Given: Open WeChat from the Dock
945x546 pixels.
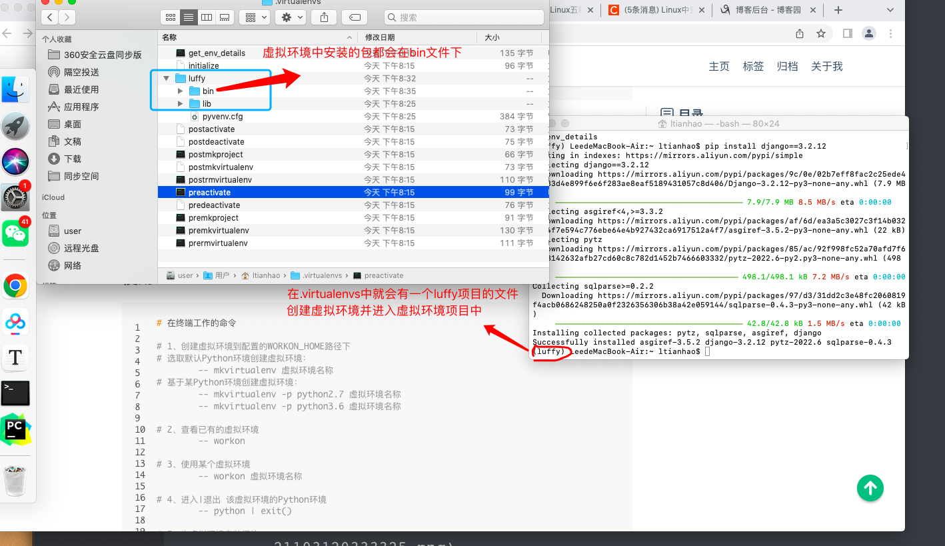Looking at the screenshot, I should point(15,233).
